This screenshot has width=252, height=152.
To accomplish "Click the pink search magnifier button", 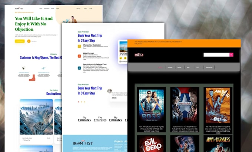I will tap(231, 55).
